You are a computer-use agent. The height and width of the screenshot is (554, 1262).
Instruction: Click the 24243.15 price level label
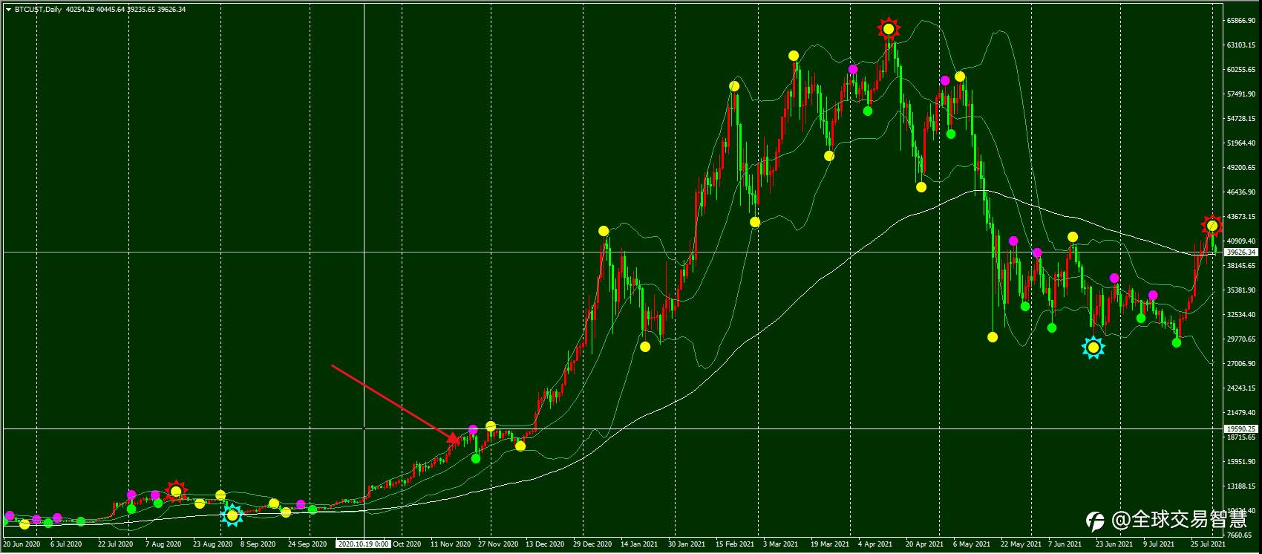(x=1240, y=388)
